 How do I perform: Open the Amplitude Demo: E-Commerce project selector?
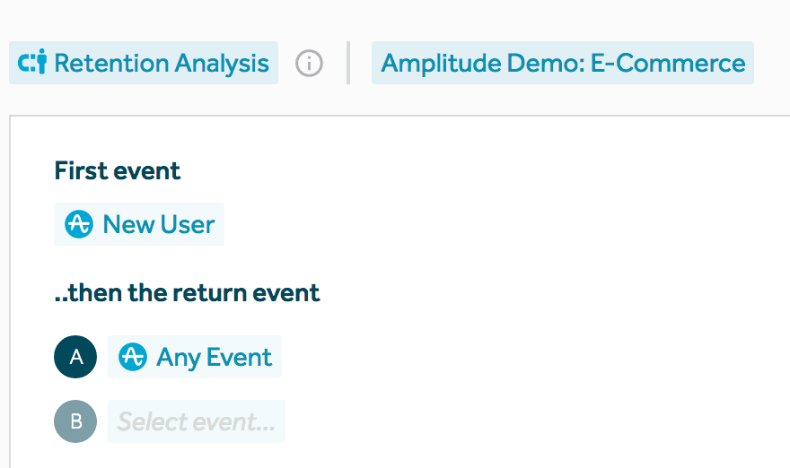(x=562, y=63)
